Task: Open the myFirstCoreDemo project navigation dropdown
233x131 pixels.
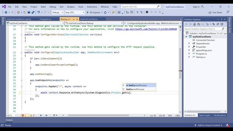Action: 63,23
